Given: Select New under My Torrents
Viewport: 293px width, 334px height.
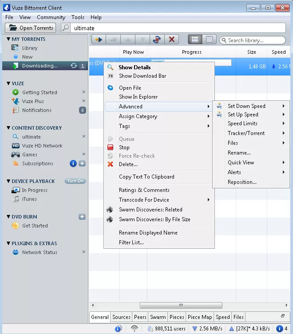Looking at the screenshot, I should coord(27,57).
